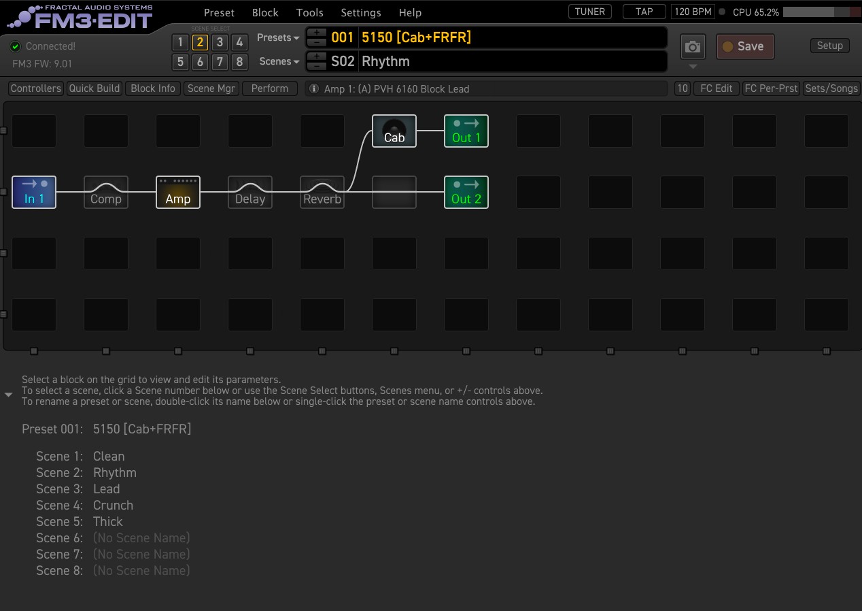The height and width of the screenshot is (611, 862).
Task: Open Block Info
Action: [x=153, y=88]
